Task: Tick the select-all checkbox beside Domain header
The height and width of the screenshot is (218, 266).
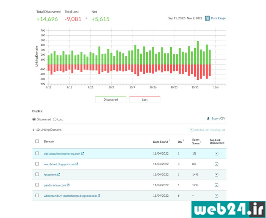Action: (x=37, y=141)
